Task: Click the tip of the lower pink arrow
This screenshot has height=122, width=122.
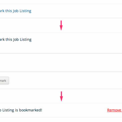Action: [62, 101]
